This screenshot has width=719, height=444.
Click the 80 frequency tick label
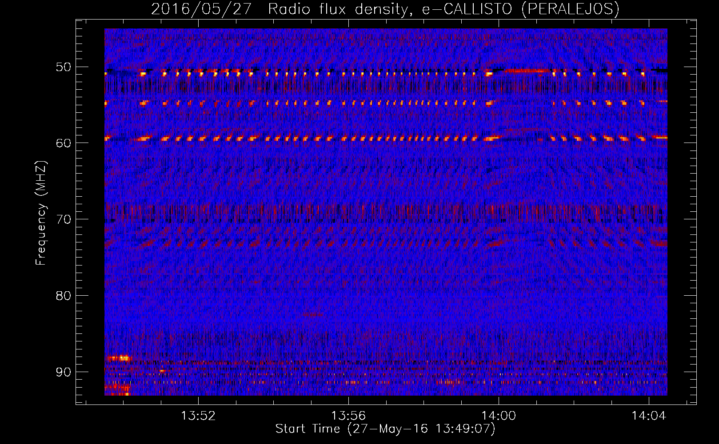pos(63,296)
